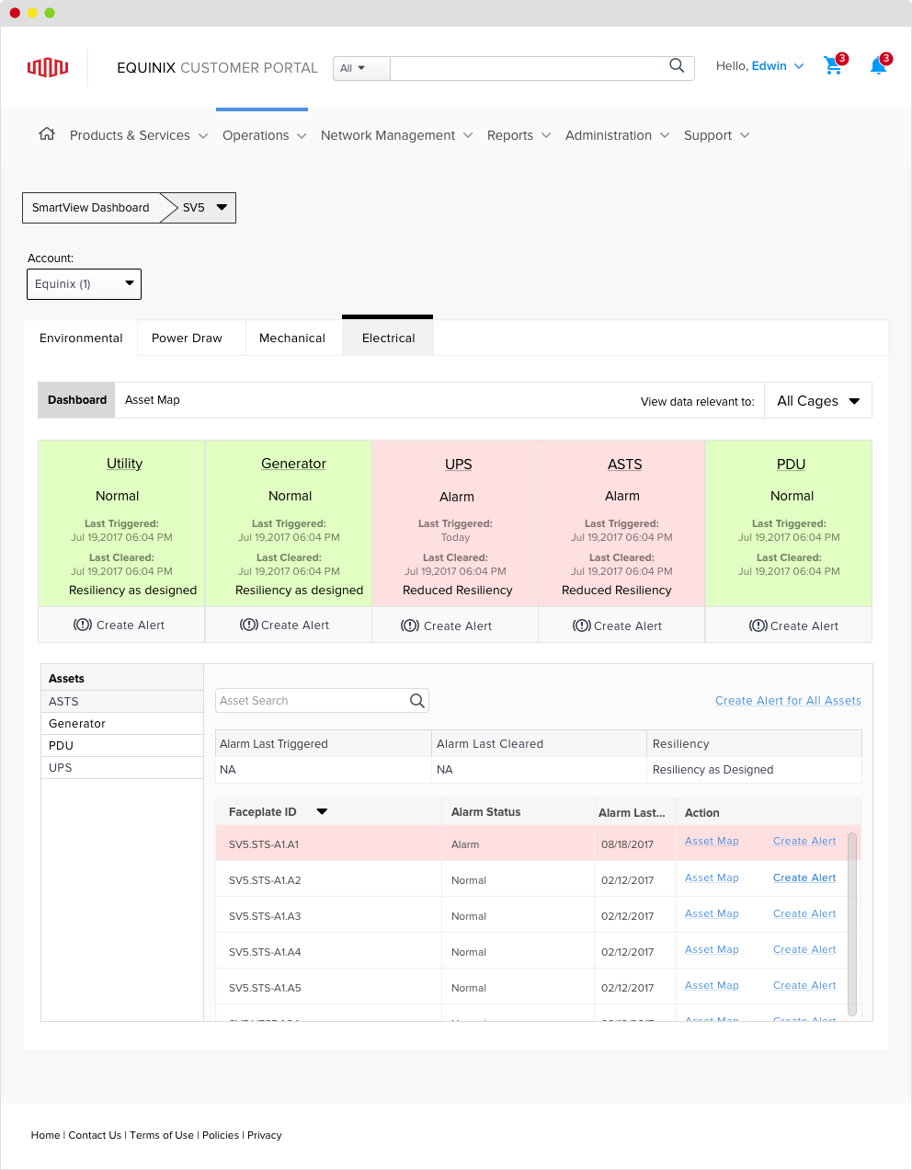Screen dimensions: 912x1170
Task: Open the Equinix (1) account dropdown
Action: 84,284
